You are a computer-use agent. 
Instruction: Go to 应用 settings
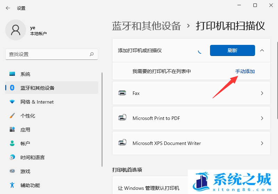pos(25,130)
